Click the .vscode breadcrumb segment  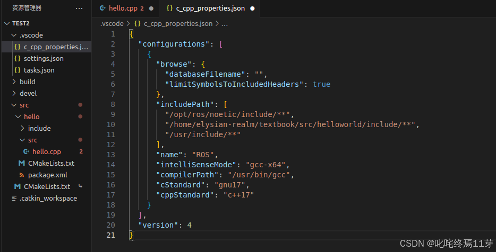point(112,24)
